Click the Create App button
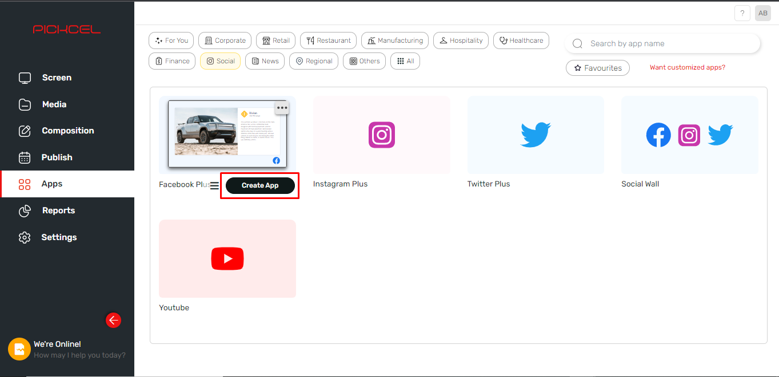Screen dimensions: 779x377 point(260,185)
